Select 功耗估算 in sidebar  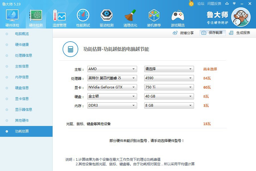tap(26, 131)
